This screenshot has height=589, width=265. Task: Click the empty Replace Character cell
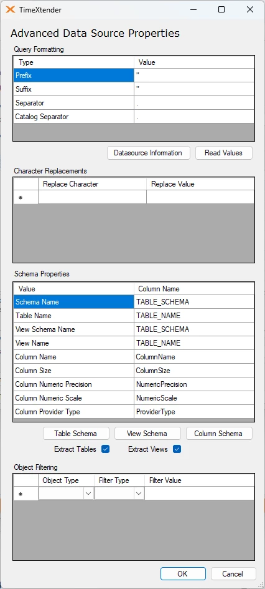pyautogui.click(x=92, y=197)
